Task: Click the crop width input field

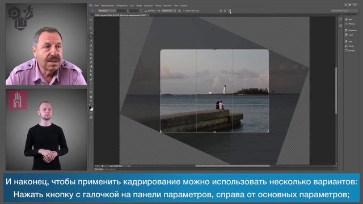Action: click(122, 11)
